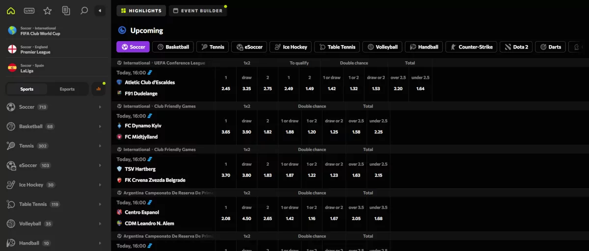Select the Event Builder tab
This screenshot has width=589, height=251.
(x=198, y=11)
